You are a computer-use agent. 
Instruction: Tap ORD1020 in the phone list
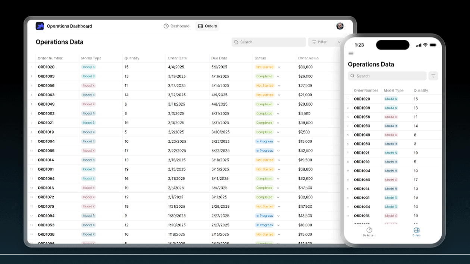[x=362, y=99]
